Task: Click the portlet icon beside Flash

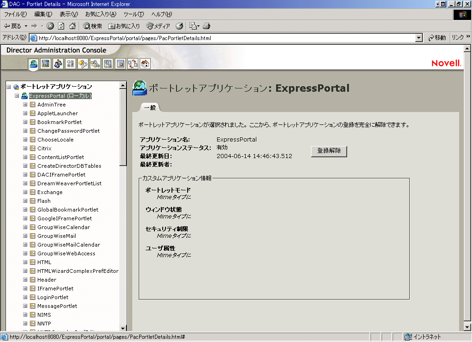Action: pyautogui.click(x=33, y=201)
